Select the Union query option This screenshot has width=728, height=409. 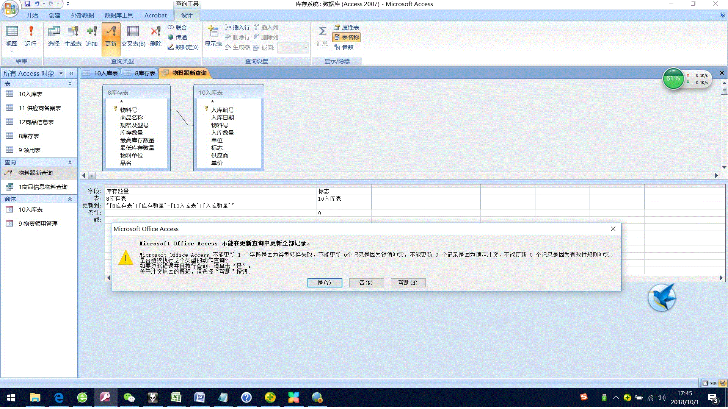pyautogui.click(x=177, y=27)
